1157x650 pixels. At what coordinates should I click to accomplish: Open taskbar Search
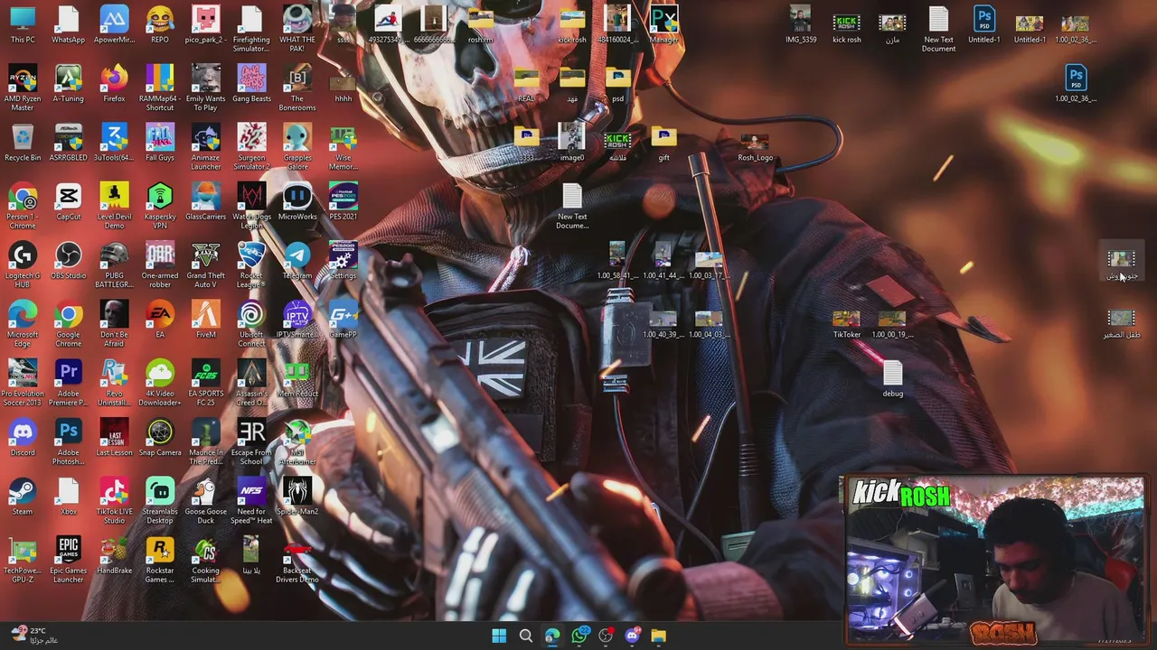526,636
